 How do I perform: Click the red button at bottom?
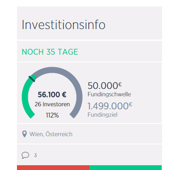[53, 168]
